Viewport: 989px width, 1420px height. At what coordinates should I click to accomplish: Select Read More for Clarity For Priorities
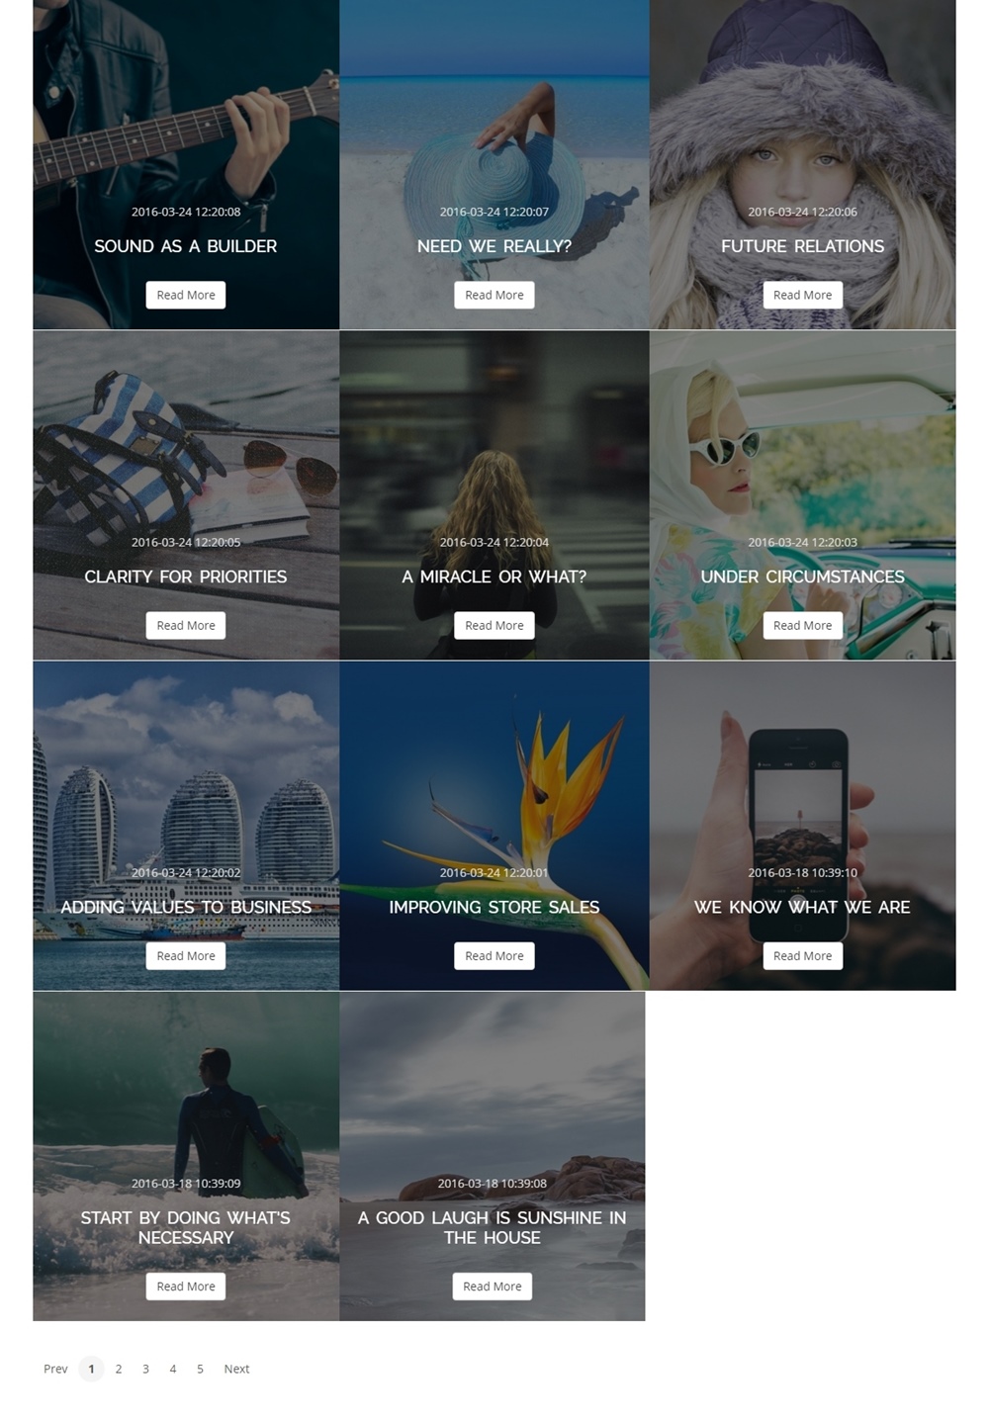(x=186, y=625)
